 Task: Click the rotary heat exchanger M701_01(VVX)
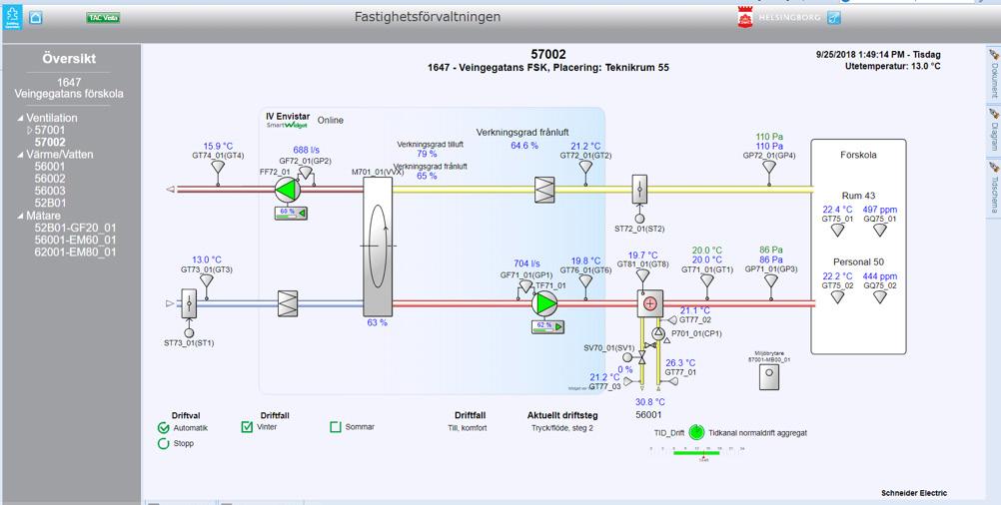coord(378,246)
